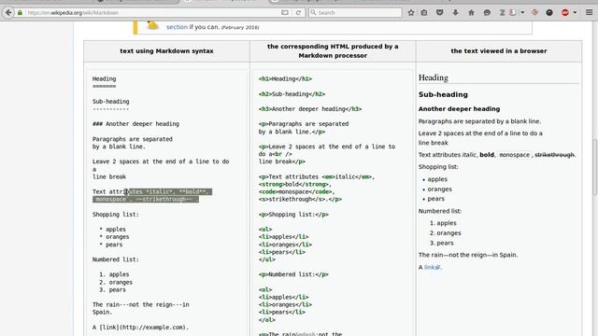The width and height of the screenshot is (598, 336).
Task: Open the Downloads arrow panel
Action: 455,12
